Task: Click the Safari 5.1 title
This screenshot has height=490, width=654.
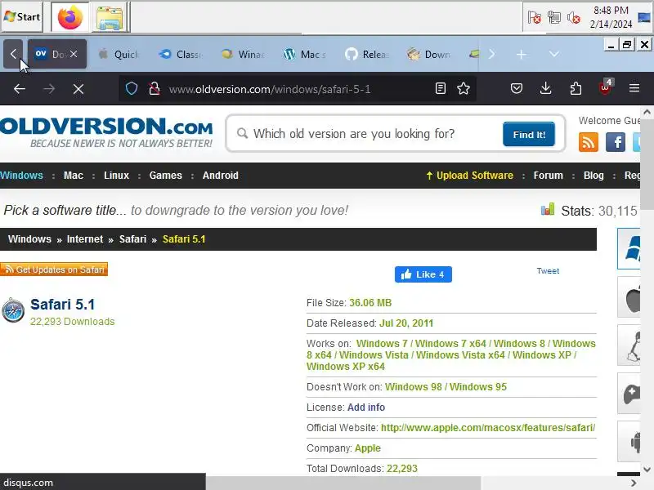Action: 63,304
